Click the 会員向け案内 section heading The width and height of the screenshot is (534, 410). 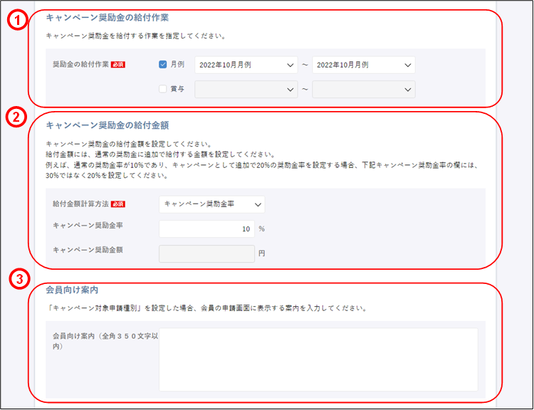72,290
